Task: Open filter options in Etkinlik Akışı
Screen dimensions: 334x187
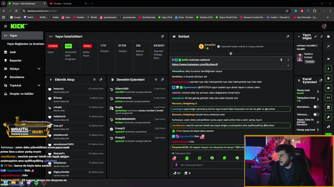Action: (94, 80)
